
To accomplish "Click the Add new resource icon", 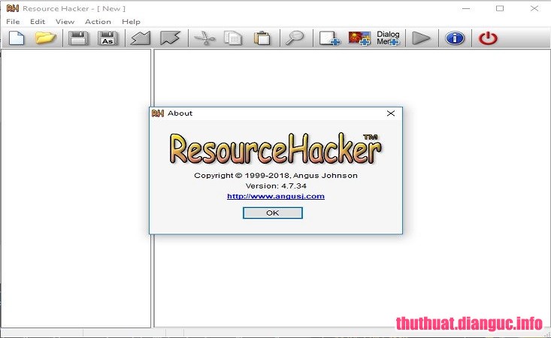I will [329, 38].
